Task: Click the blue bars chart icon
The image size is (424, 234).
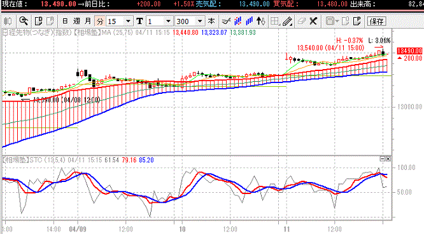Action: [249, 21]
